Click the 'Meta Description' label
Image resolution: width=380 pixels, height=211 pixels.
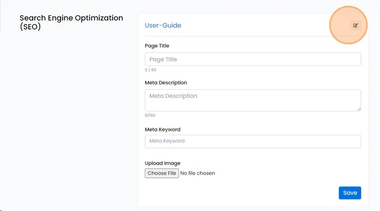tap(166, 82)
